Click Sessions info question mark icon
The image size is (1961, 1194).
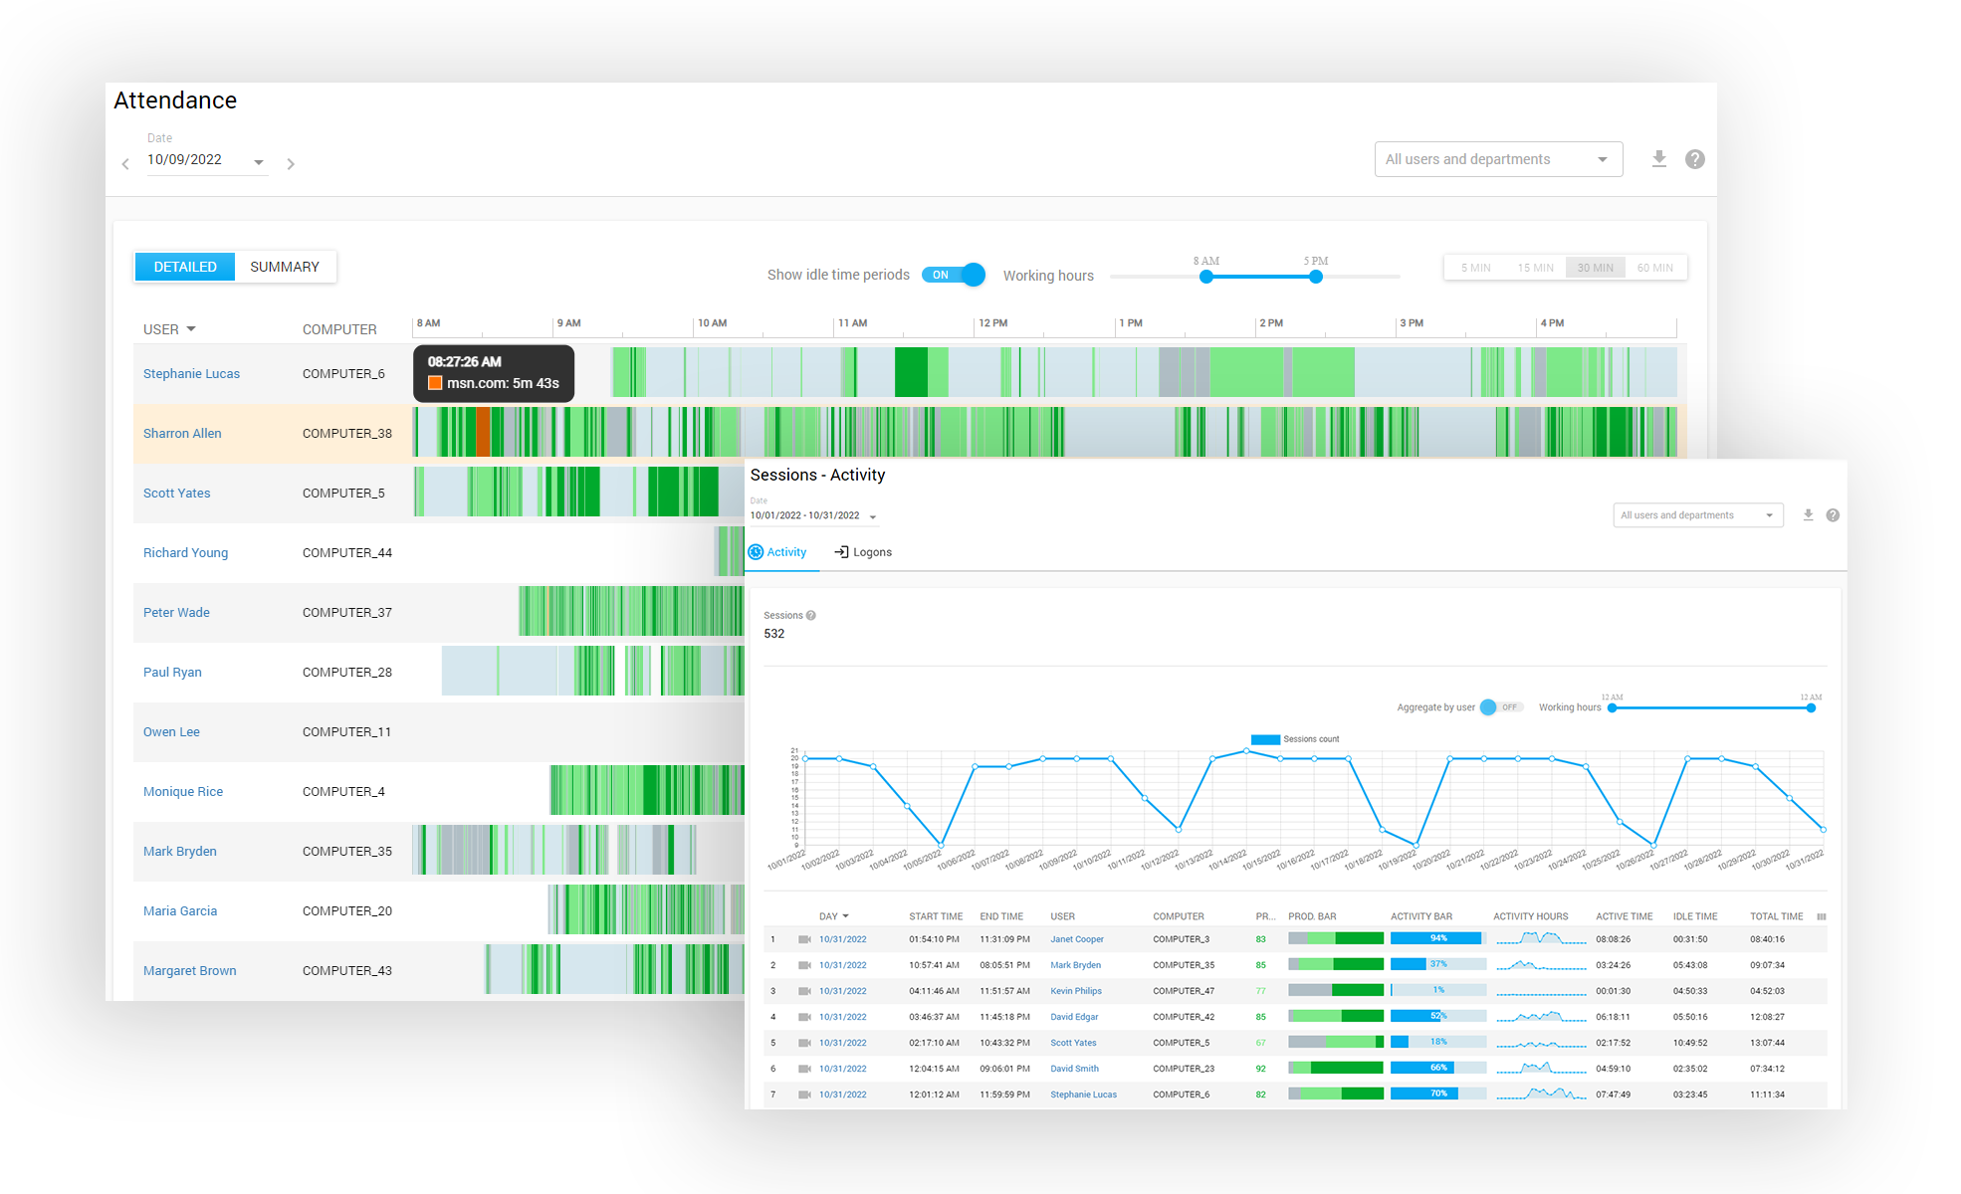[x=811, y=616]
